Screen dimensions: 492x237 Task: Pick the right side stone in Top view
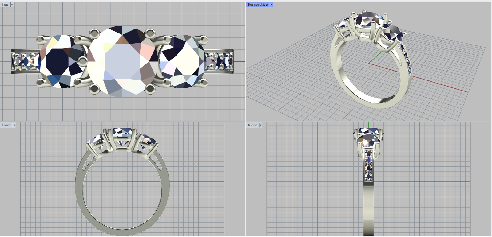[182, 61]
